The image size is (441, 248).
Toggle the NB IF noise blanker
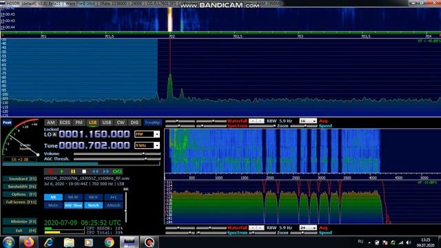94,197
